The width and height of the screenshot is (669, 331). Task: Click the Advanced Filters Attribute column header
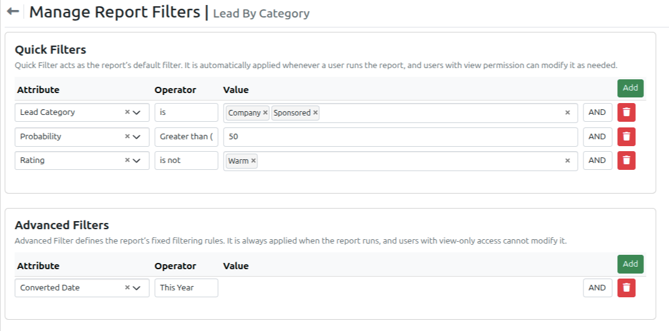(38, 266)
